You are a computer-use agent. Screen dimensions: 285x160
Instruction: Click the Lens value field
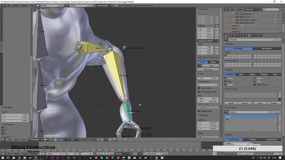pos(208,78)
